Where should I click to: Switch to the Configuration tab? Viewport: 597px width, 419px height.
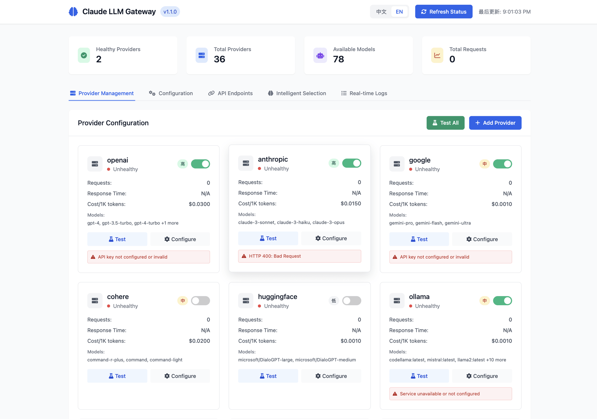pos(171,93)
